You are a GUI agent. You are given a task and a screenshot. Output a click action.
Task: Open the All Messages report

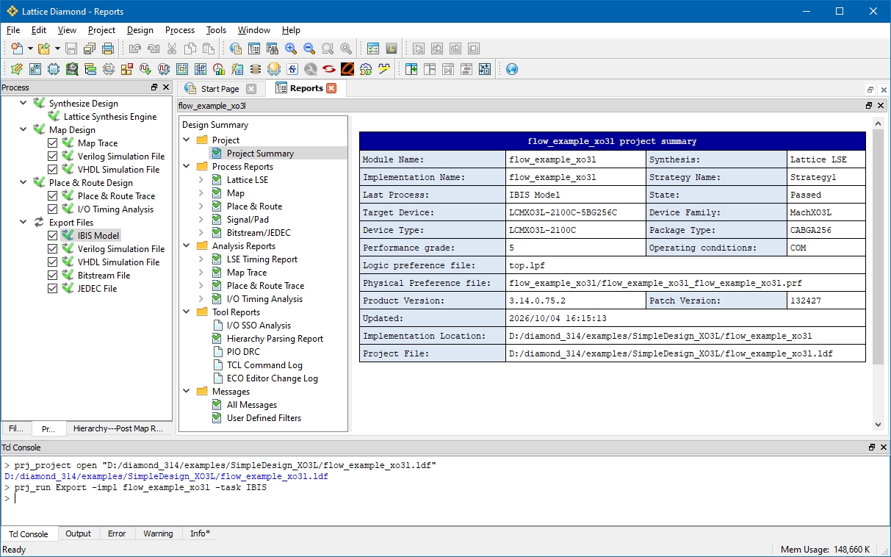pos(252,405)
